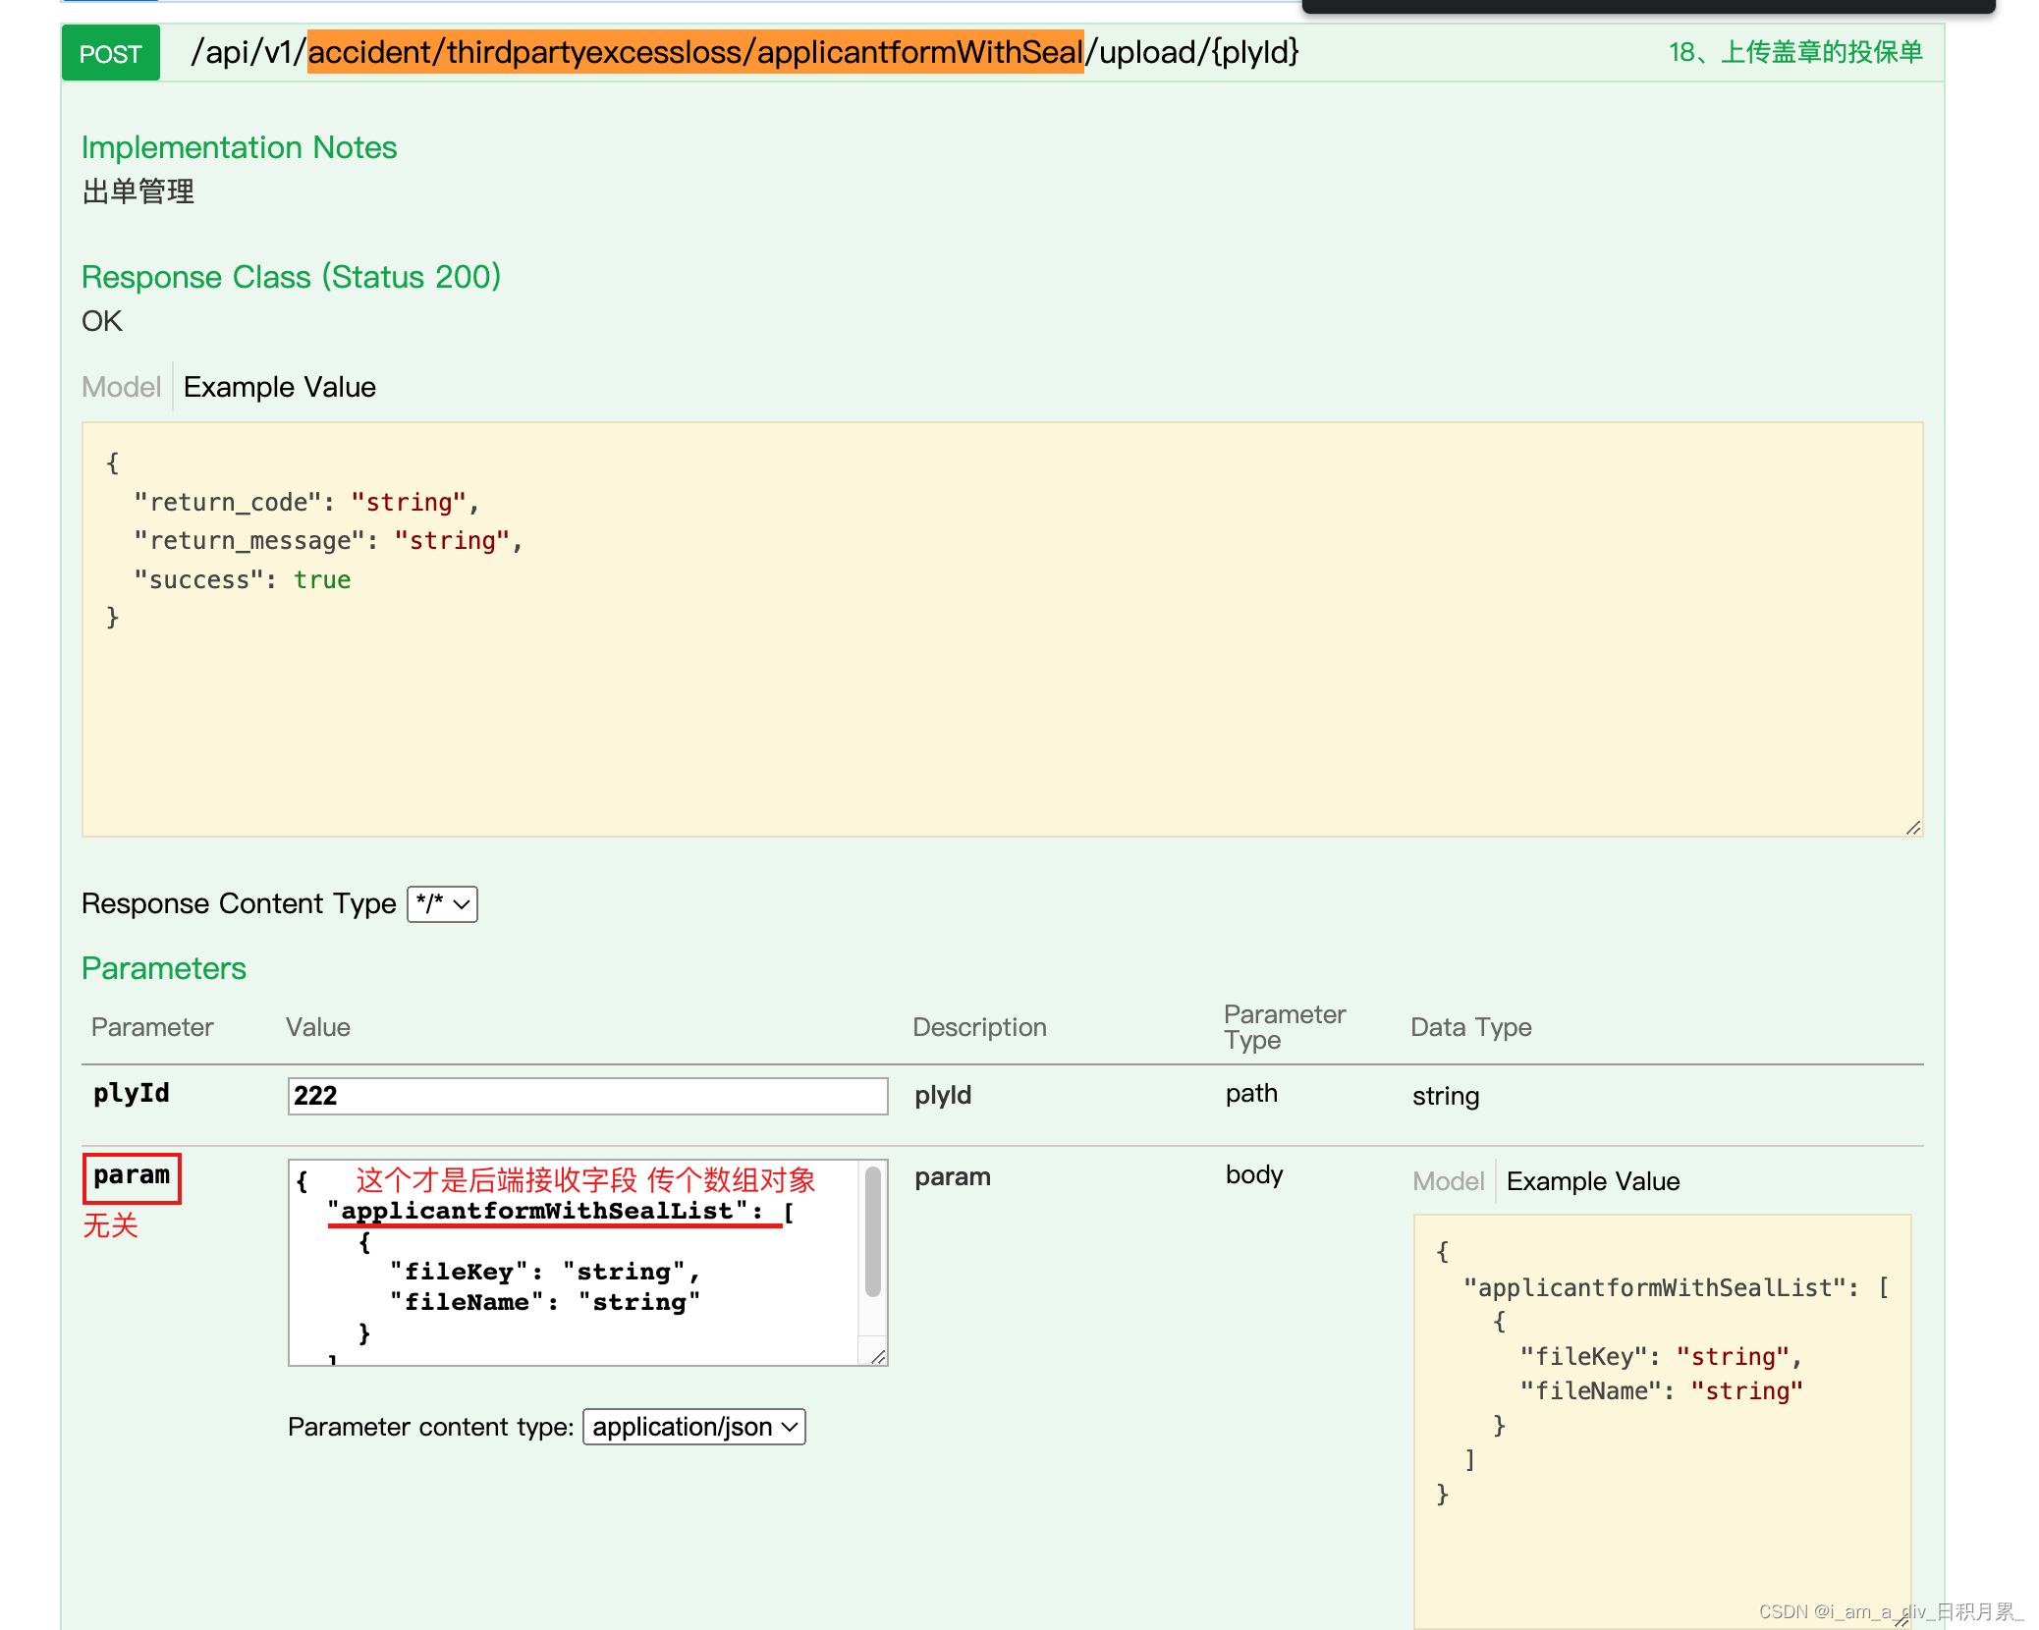Click inside the param body textarea
Screen dimensions: 2039x1630
tap(575, 1263)
